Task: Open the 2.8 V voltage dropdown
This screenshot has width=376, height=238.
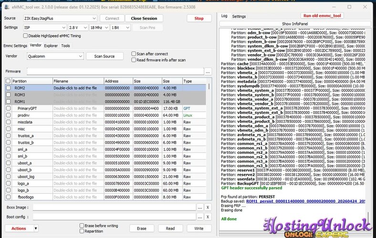Action: click(78, 28)
